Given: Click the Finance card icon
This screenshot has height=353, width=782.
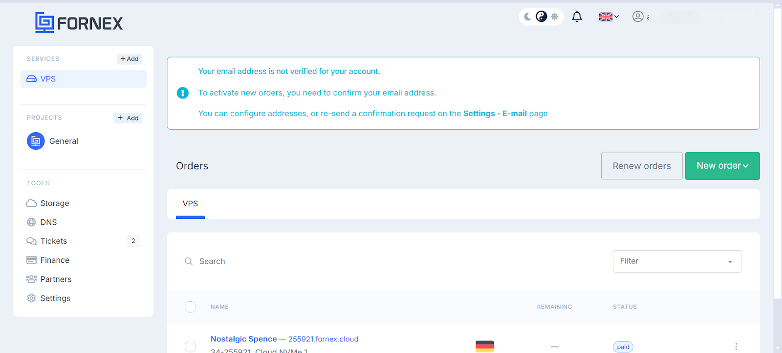Looking at the screenshot, I should coord(31,260).
